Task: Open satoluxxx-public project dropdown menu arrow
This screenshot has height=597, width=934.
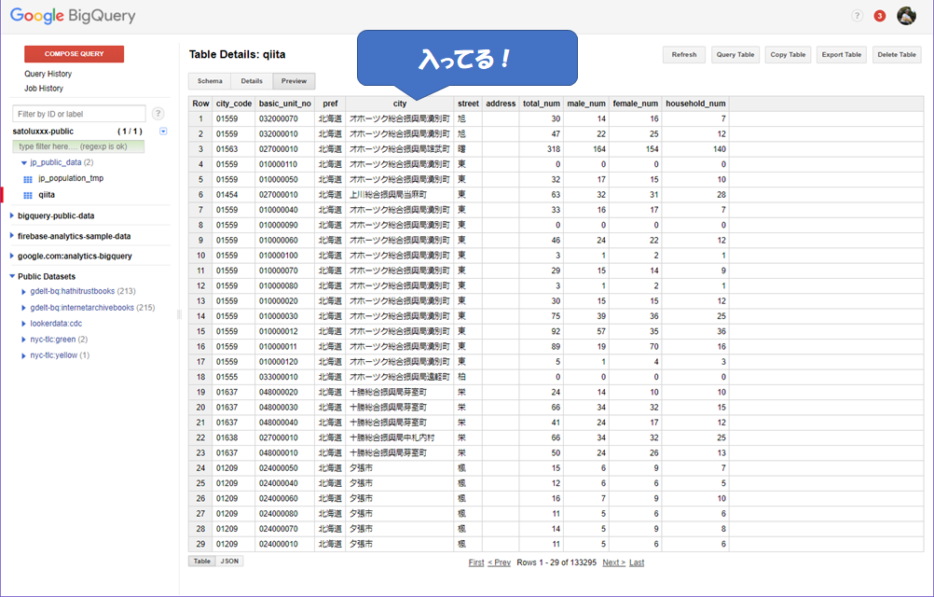Action: 163,132
